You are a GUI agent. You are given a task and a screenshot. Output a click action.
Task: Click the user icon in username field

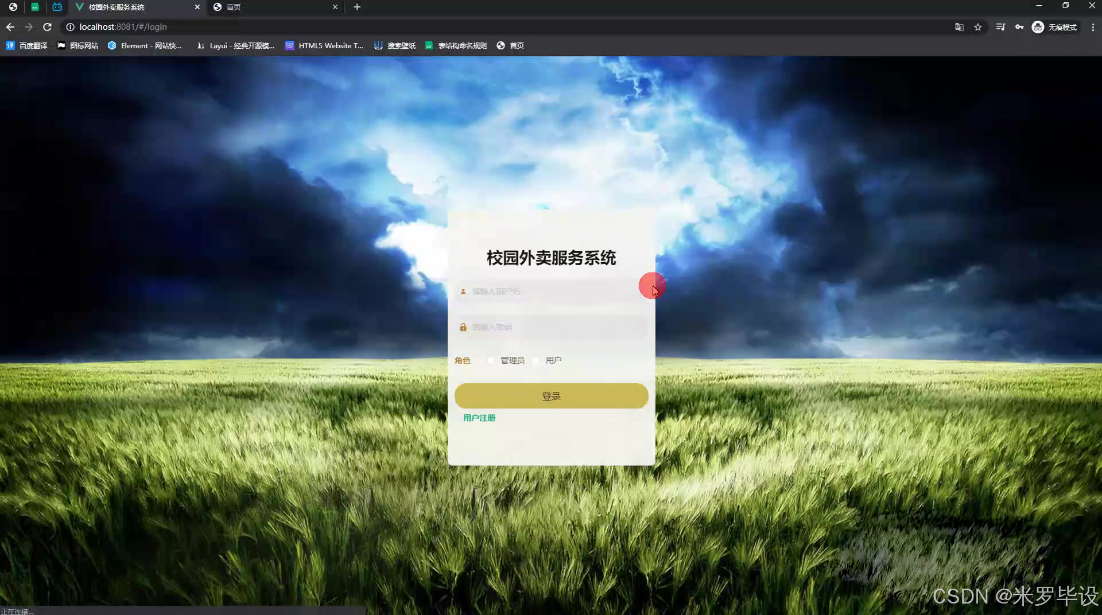463,291
